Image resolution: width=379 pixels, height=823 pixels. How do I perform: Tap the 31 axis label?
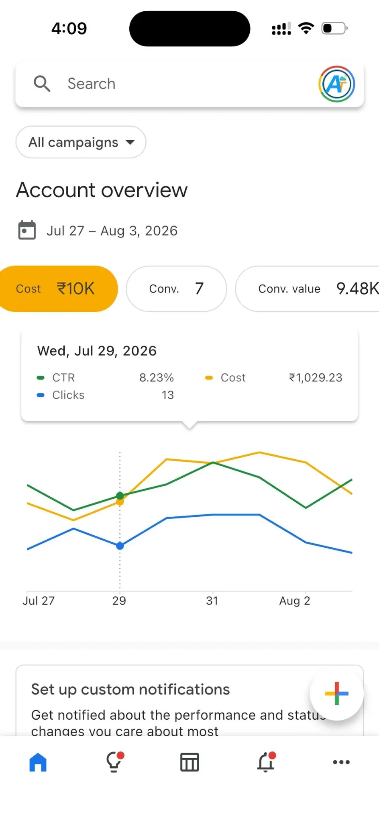pyautogui.click(x=212, y=601)
